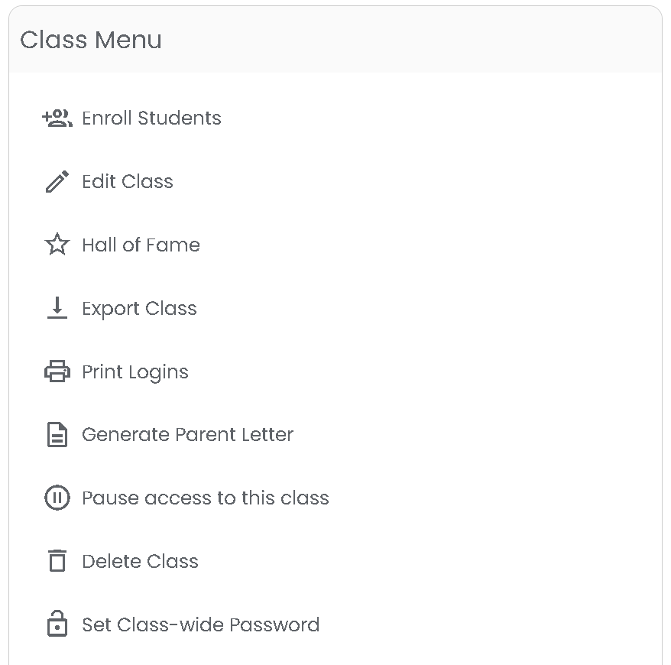The width and height of the screenshot is (671, 665).
Task: Click the document Generate Parent Letter icon
Action: coord(57,434)
